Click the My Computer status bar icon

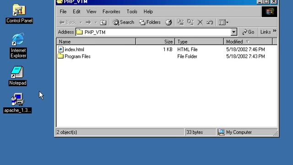point(221,132)
